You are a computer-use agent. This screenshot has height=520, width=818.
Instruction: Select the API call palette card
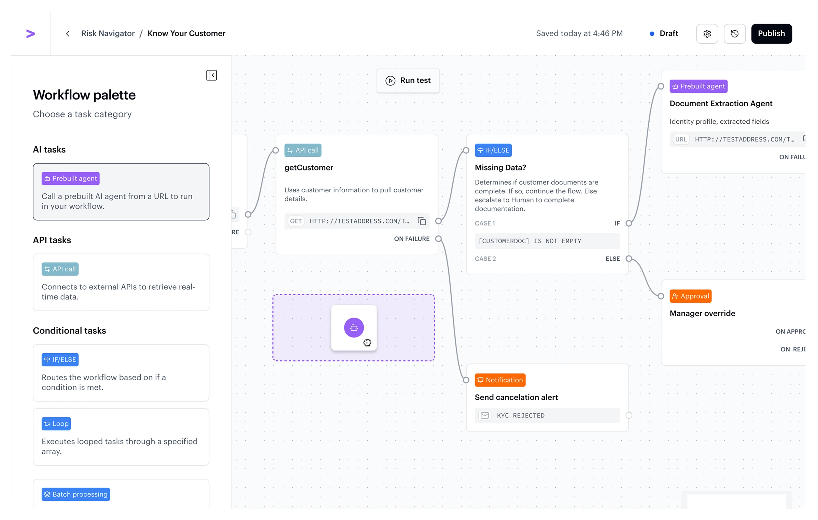[121, 282]
